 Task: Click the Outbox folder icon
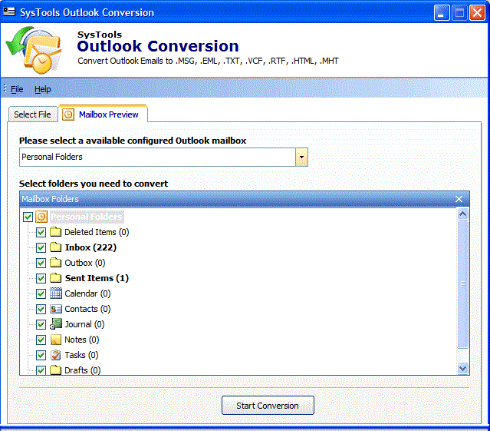click(56, 263)
